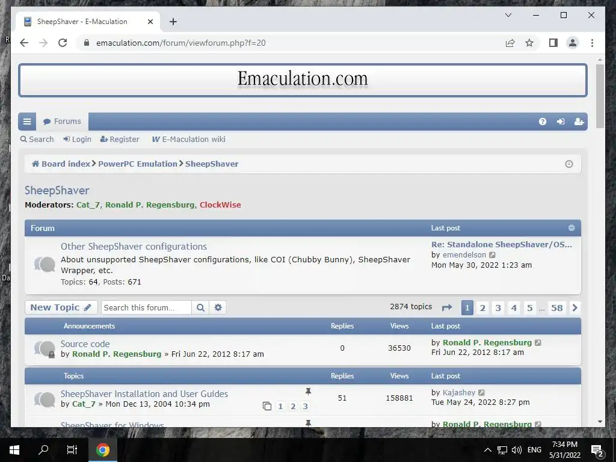Screen dimensions: 616x462
Task: Collapse the Forum section with minus icon
Action: pos(571,228)
